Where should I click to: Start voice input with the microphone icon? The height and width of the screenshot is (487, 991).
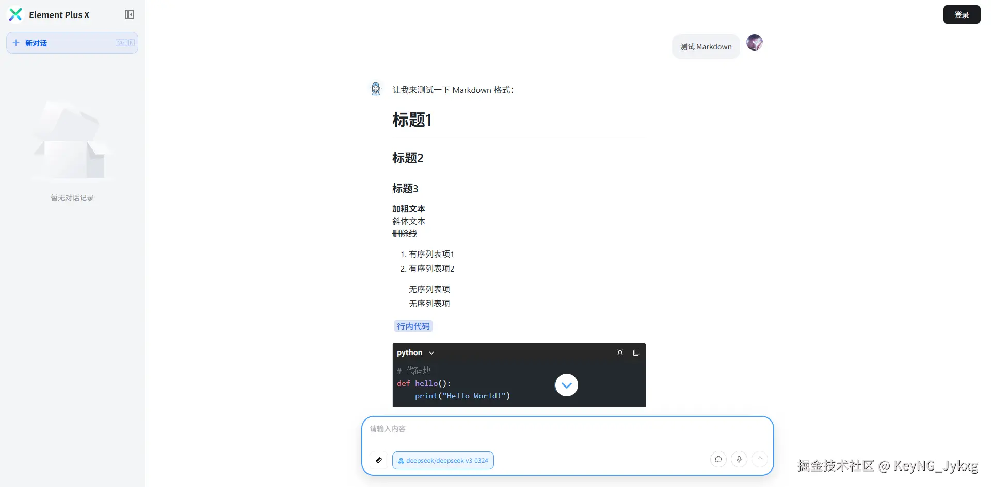(x=739, y=459)
